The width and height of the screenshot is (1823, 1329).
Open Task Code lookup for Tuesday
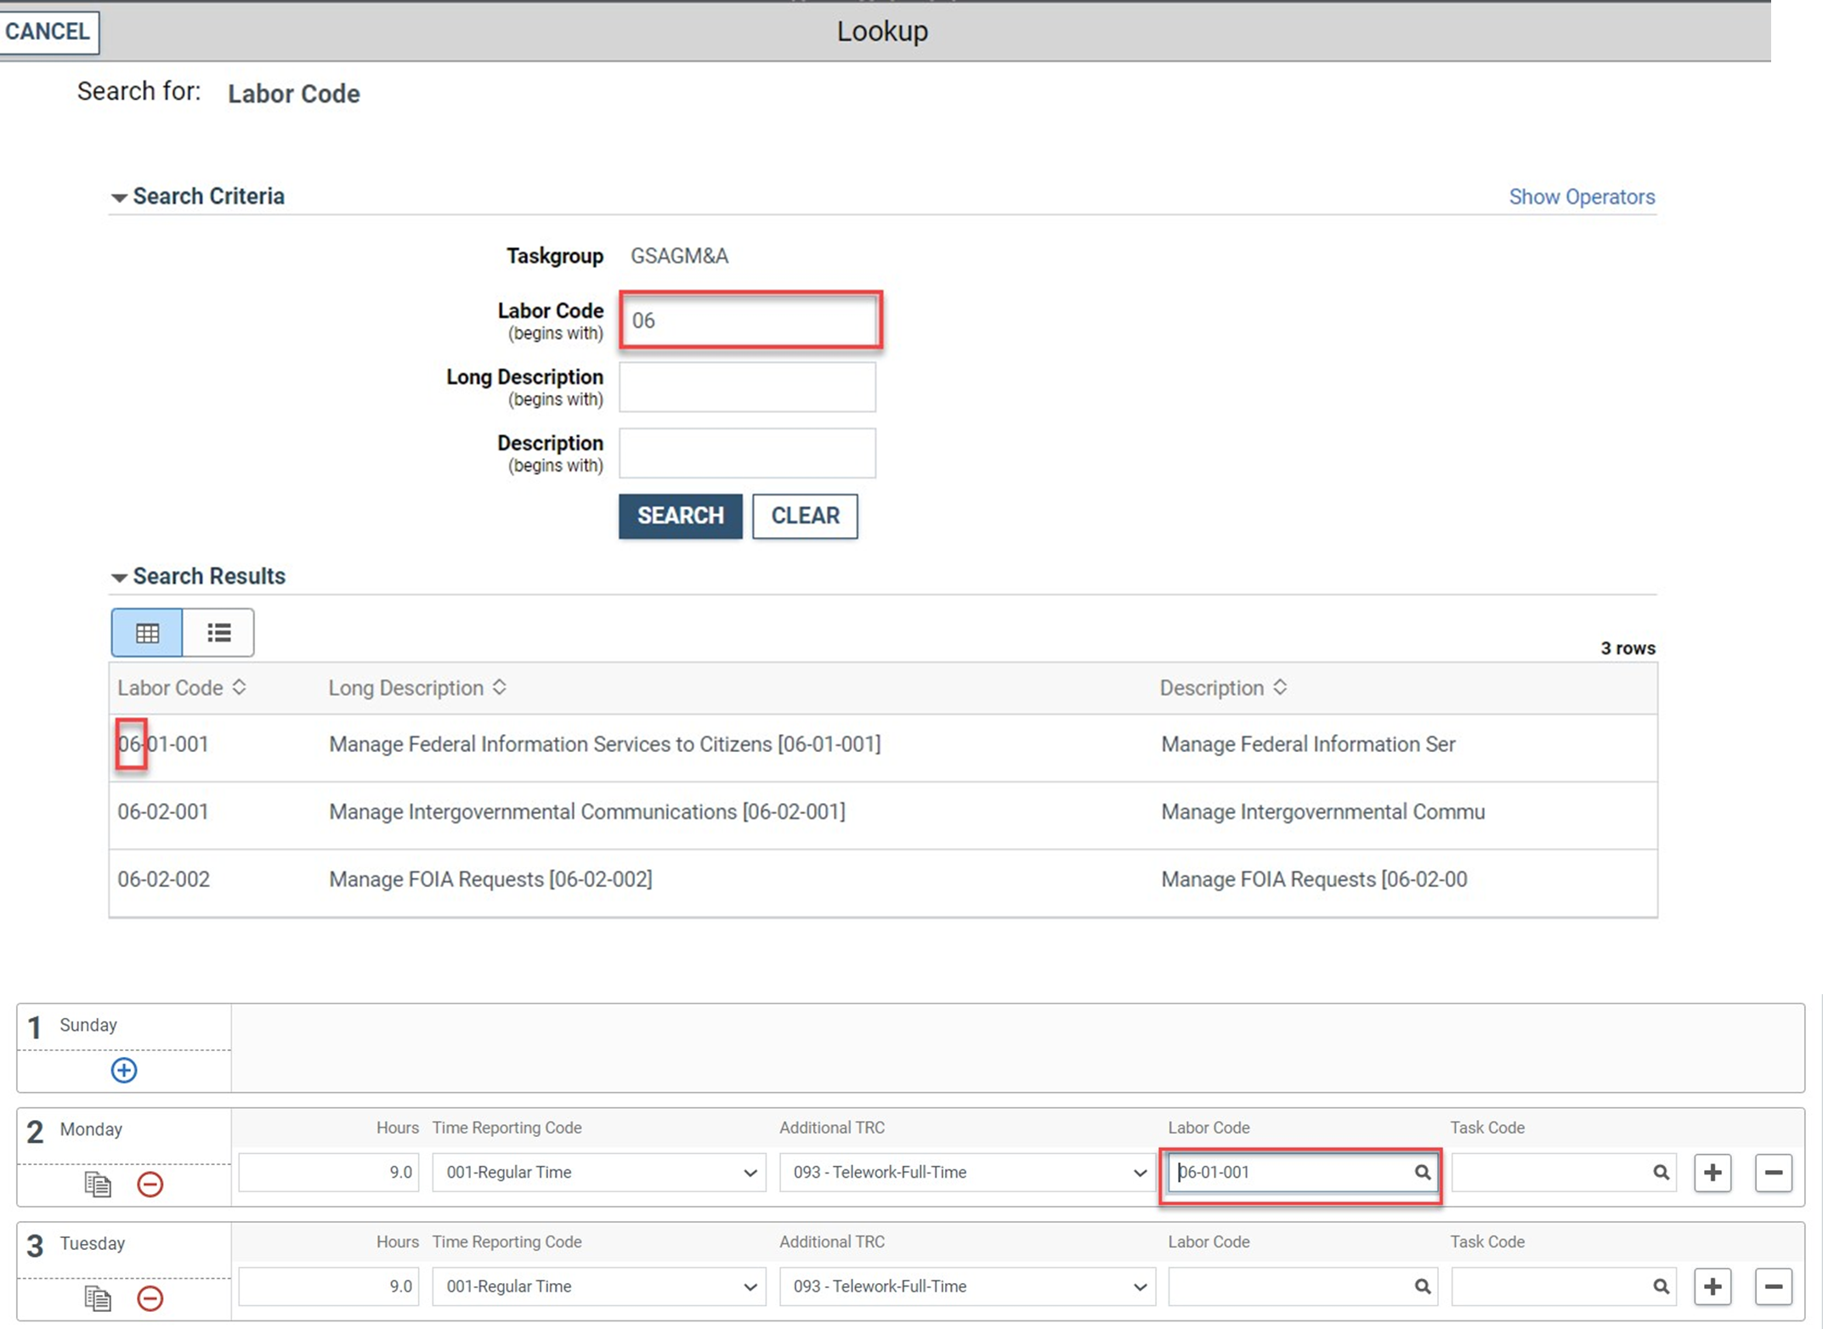tap(1662, 1287)
